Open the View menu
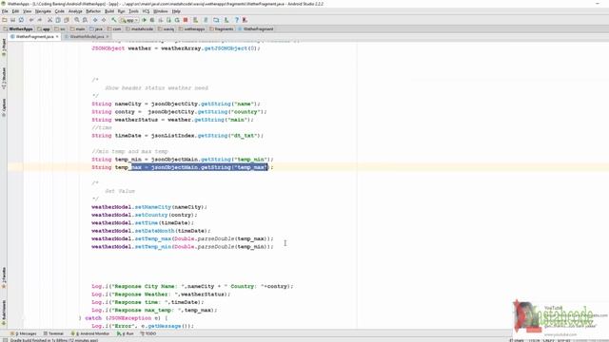 [28, 11]
